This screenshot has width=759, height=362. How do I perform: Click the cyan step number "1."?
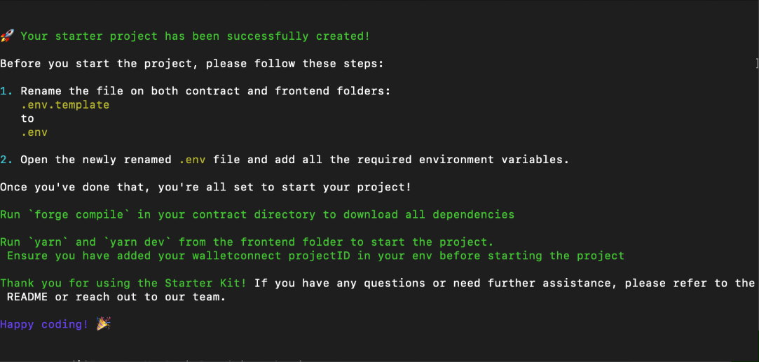click(7, 91)
